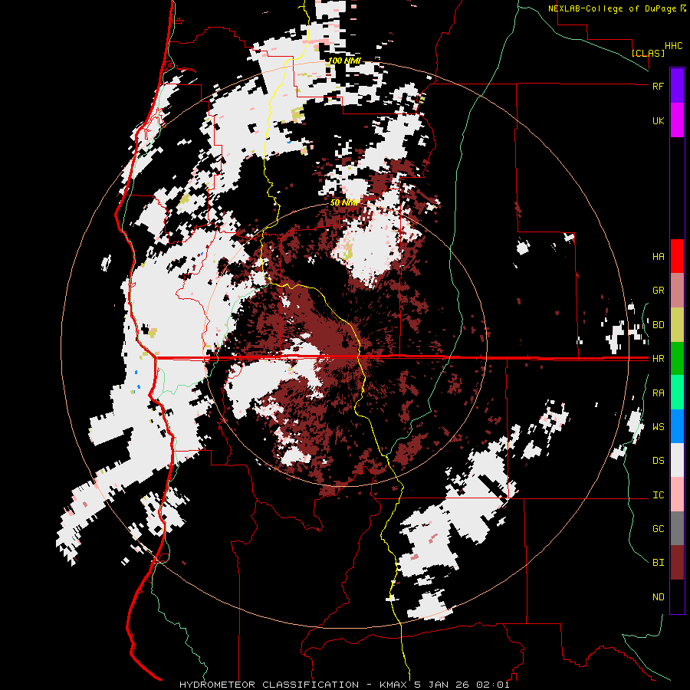Click the 'RA' legend label

pyautogui.click(x=658, y=393)
